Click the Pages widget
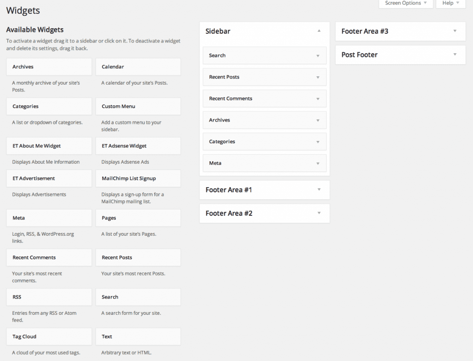The height and width of the screenshot is (361, 473). click(x=138, y=218)
